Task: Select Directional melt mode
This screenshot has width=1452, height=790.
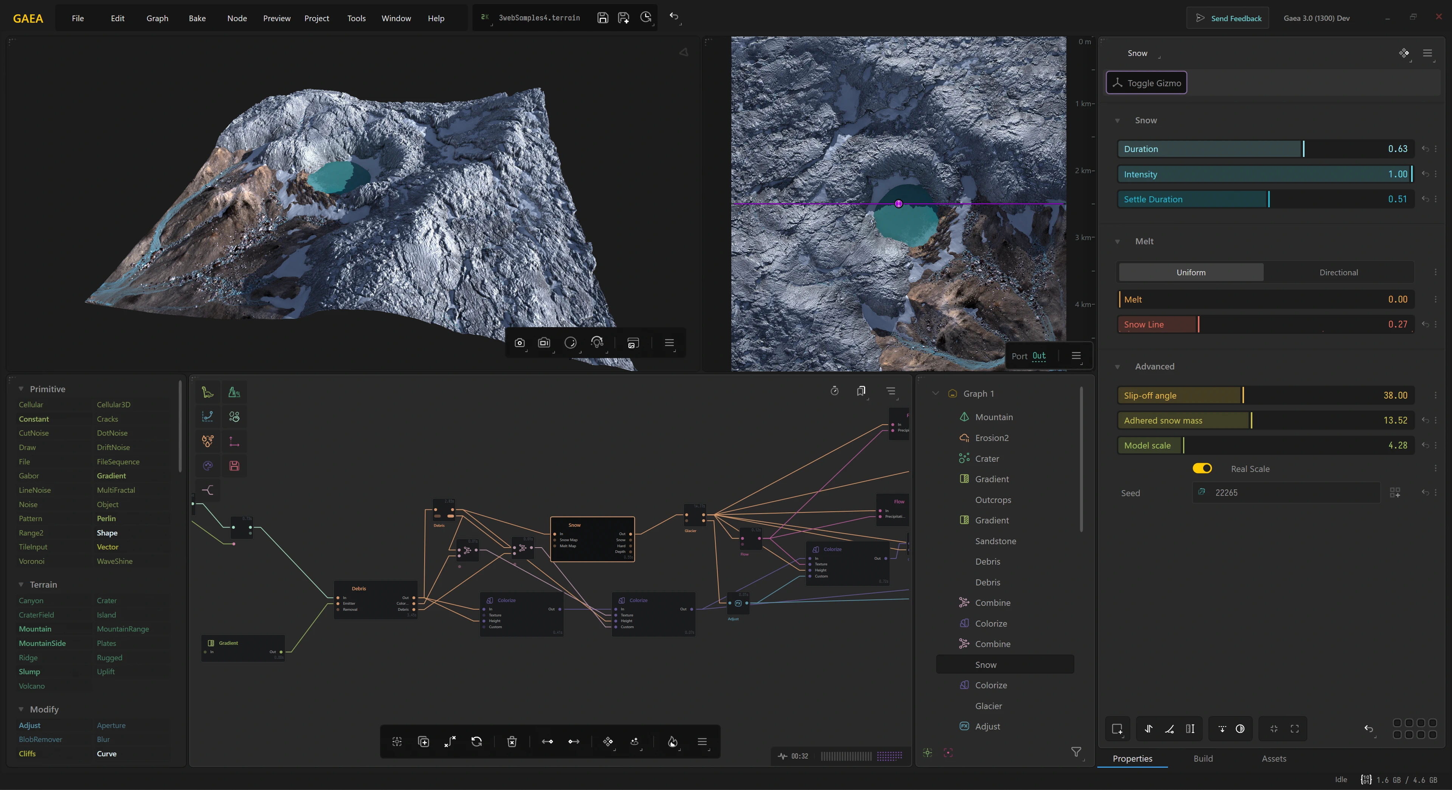Action: point(1338,272)
